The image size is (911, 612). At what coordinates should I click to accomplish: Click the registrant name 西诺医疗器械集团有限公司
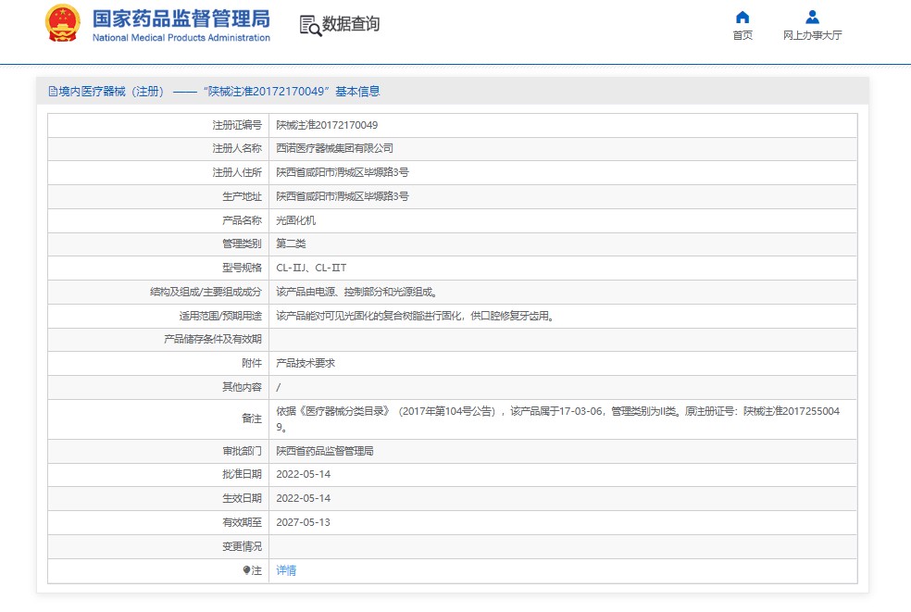335,148
